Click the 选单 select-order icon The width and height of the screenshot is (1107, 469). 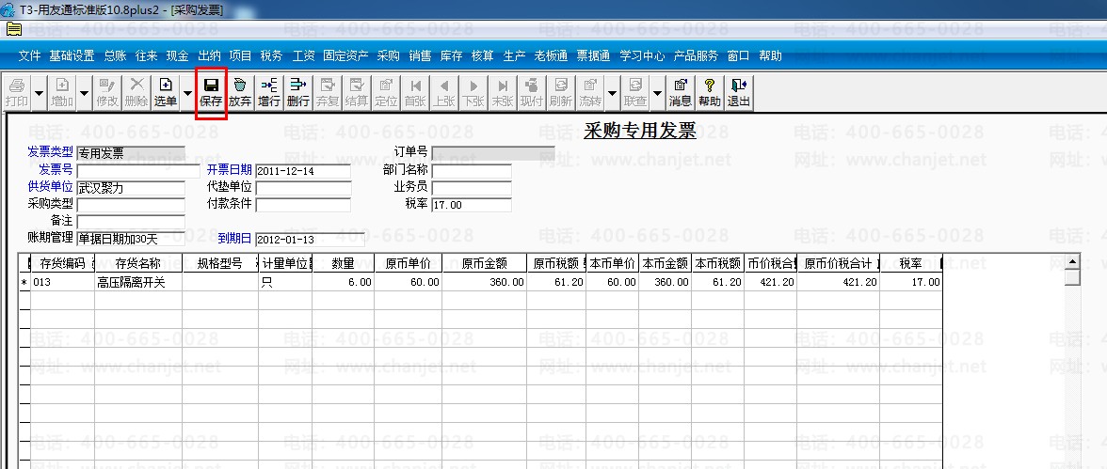pyautogui.click(x=166, y=92)
